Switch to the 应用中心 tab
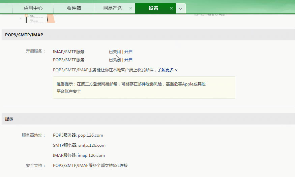The width and height of the screenshot is (295, 177). click(33, 8)
